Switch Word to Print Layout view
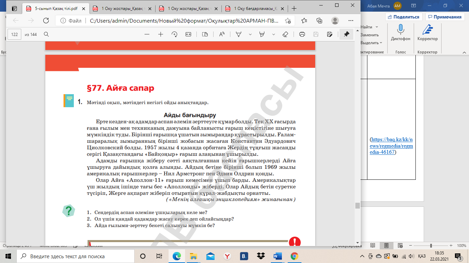The height and width of the screenshot is (263, 469). tap(386, 246)
